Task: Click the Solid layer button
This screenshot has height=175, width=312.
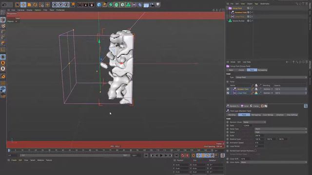Action: point(245,106)
